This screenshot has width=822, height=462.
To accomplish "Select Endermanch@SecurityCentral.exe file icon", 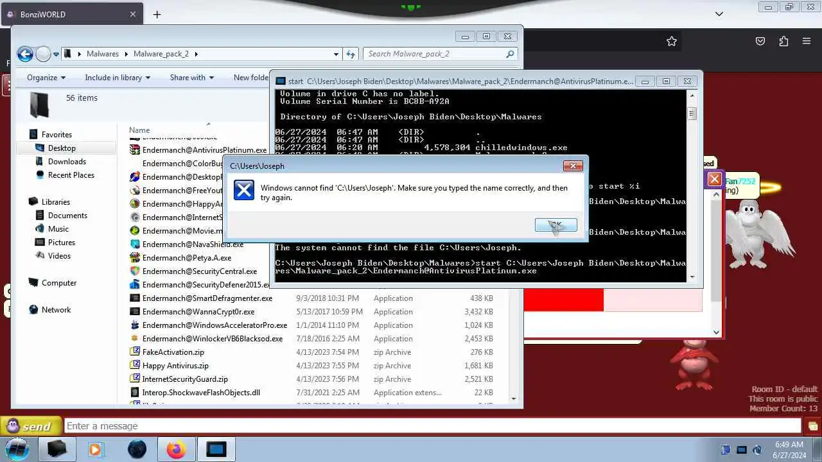I will click(135, 271).
